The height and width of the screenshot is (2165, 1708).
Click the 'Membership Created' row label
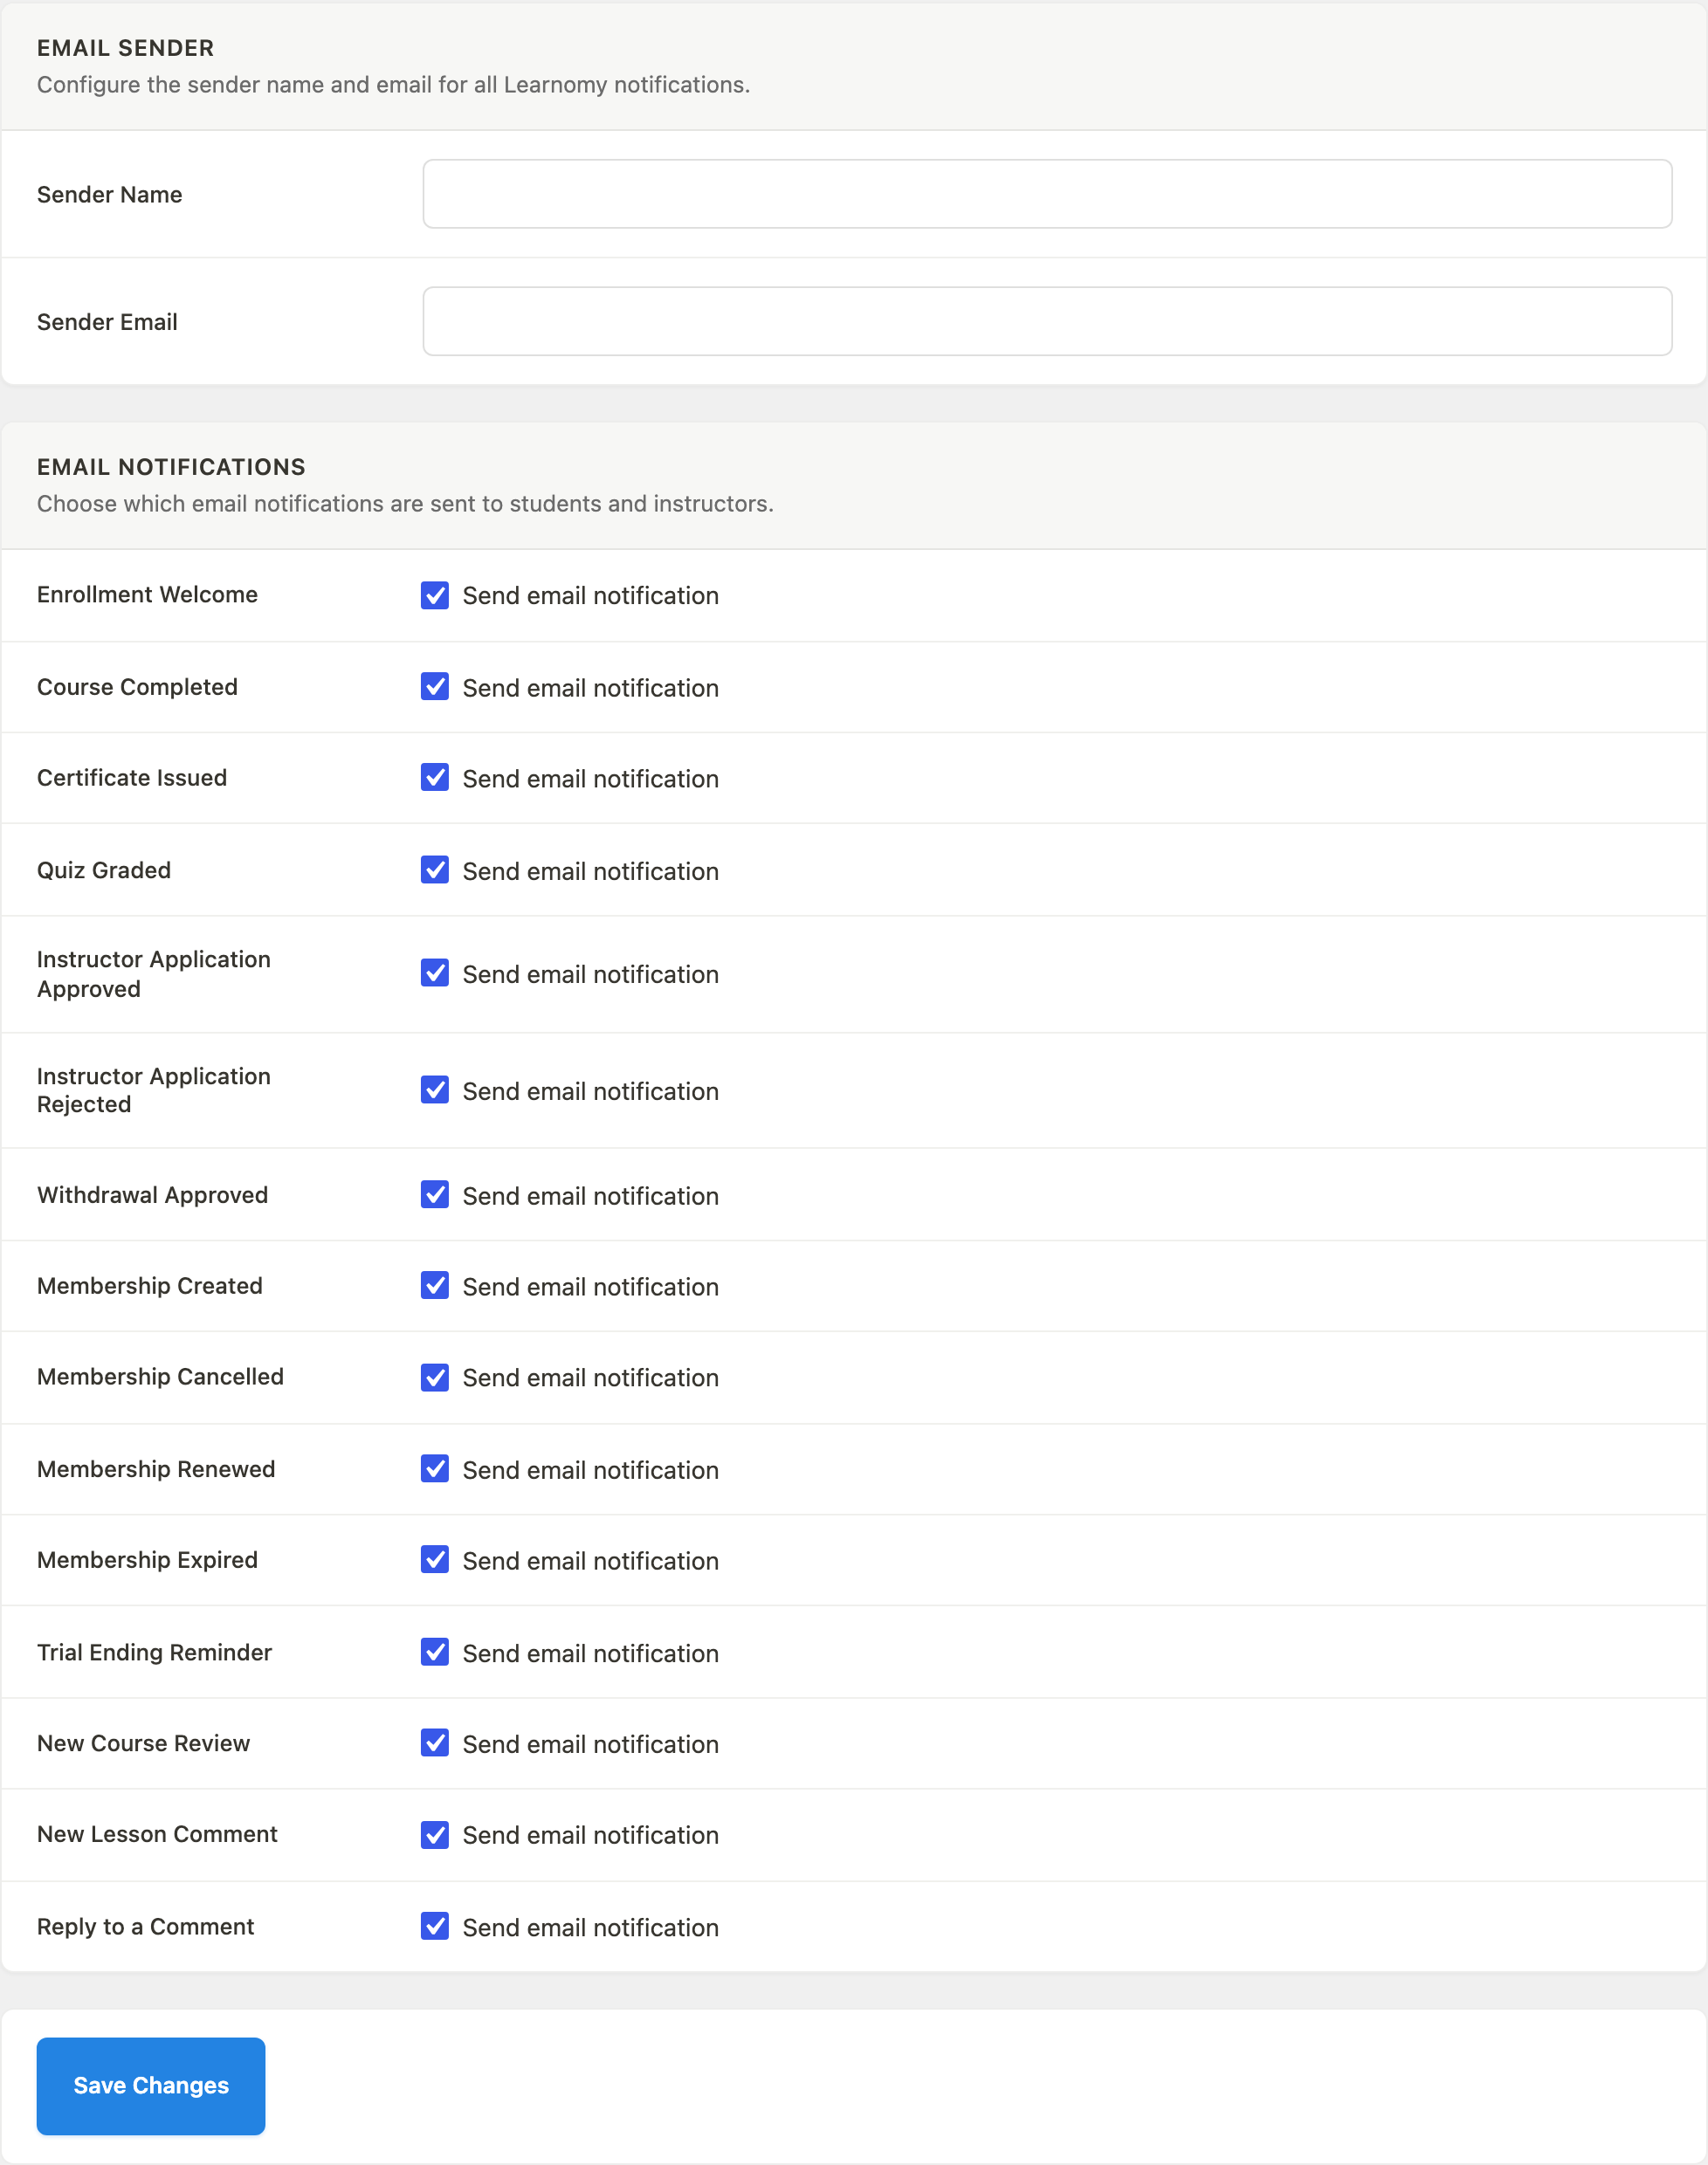click(x=150, y=1285)
